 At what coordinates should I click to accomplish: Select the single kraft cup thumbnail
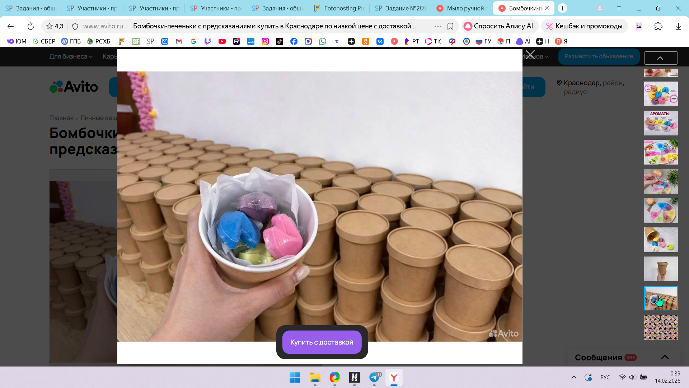click(661, 269)
